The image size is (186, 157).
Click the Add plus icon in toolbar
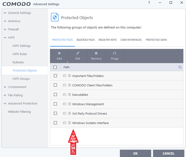click(59, 53)
